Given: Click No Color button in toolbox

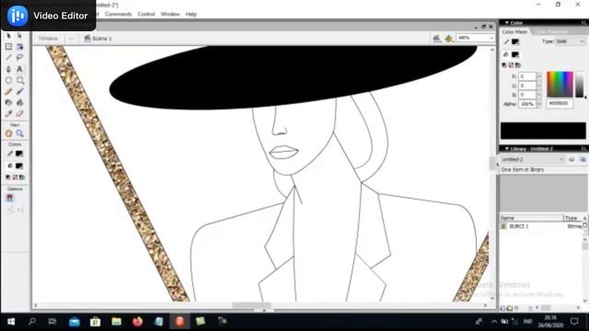Looking at the screenshot, I should coord(15,177).
